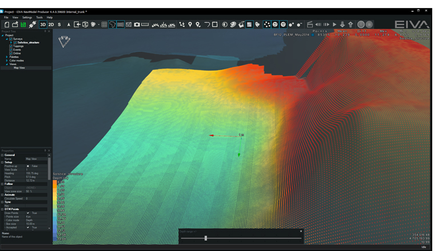The image size is (446, 251).
Task: Uncheck the Surveys checkbox
Action: [x=11, y=39]
